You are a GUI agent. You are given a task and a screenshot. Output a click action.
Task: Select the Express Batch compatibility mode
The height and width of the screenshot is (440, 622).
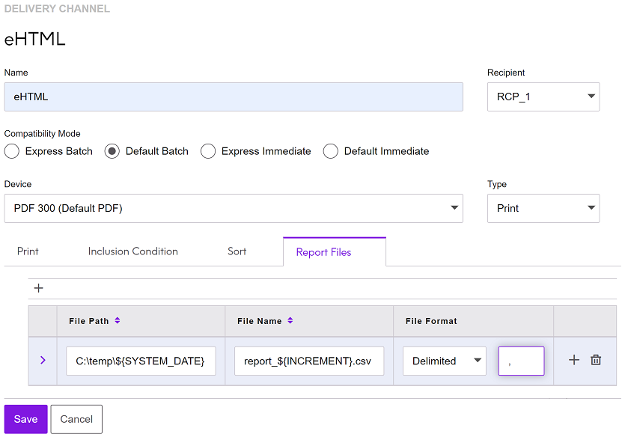click(x=11, y=151)
